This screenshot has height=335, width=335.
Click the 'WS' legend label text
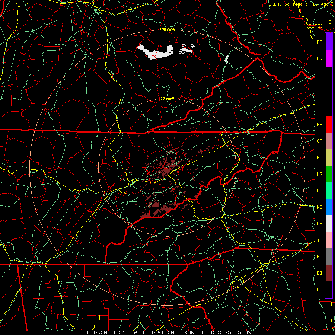[320, 207]
